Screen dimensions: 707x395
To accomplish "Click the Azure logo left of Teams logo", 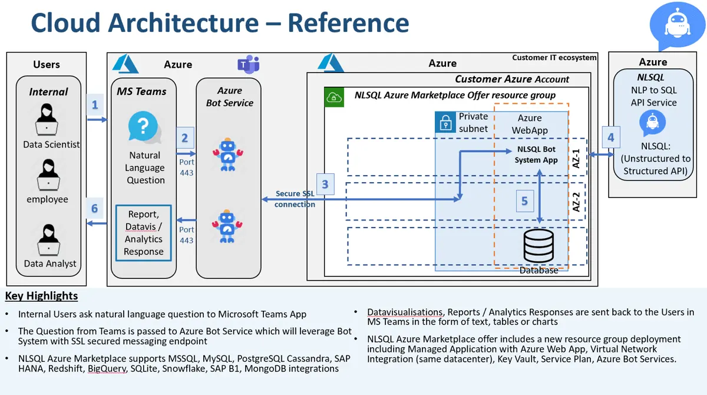I will click(x=125, y=63).
